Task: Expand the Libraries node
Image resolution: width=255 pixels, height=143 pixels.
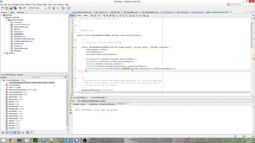Action: coord(4,53)
